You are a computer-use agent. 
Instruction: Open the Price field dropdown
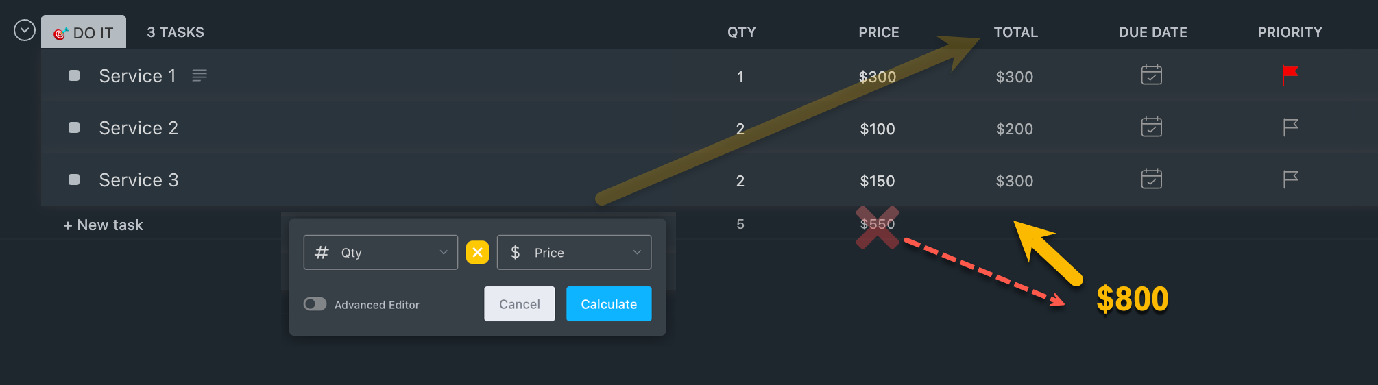pyautogui.click(x=574, y=252)
